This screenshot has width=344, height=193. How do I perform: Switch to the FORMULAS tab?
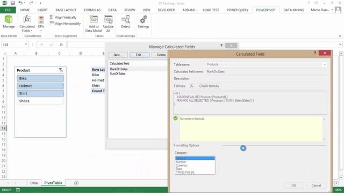click(x=92, y=10)
